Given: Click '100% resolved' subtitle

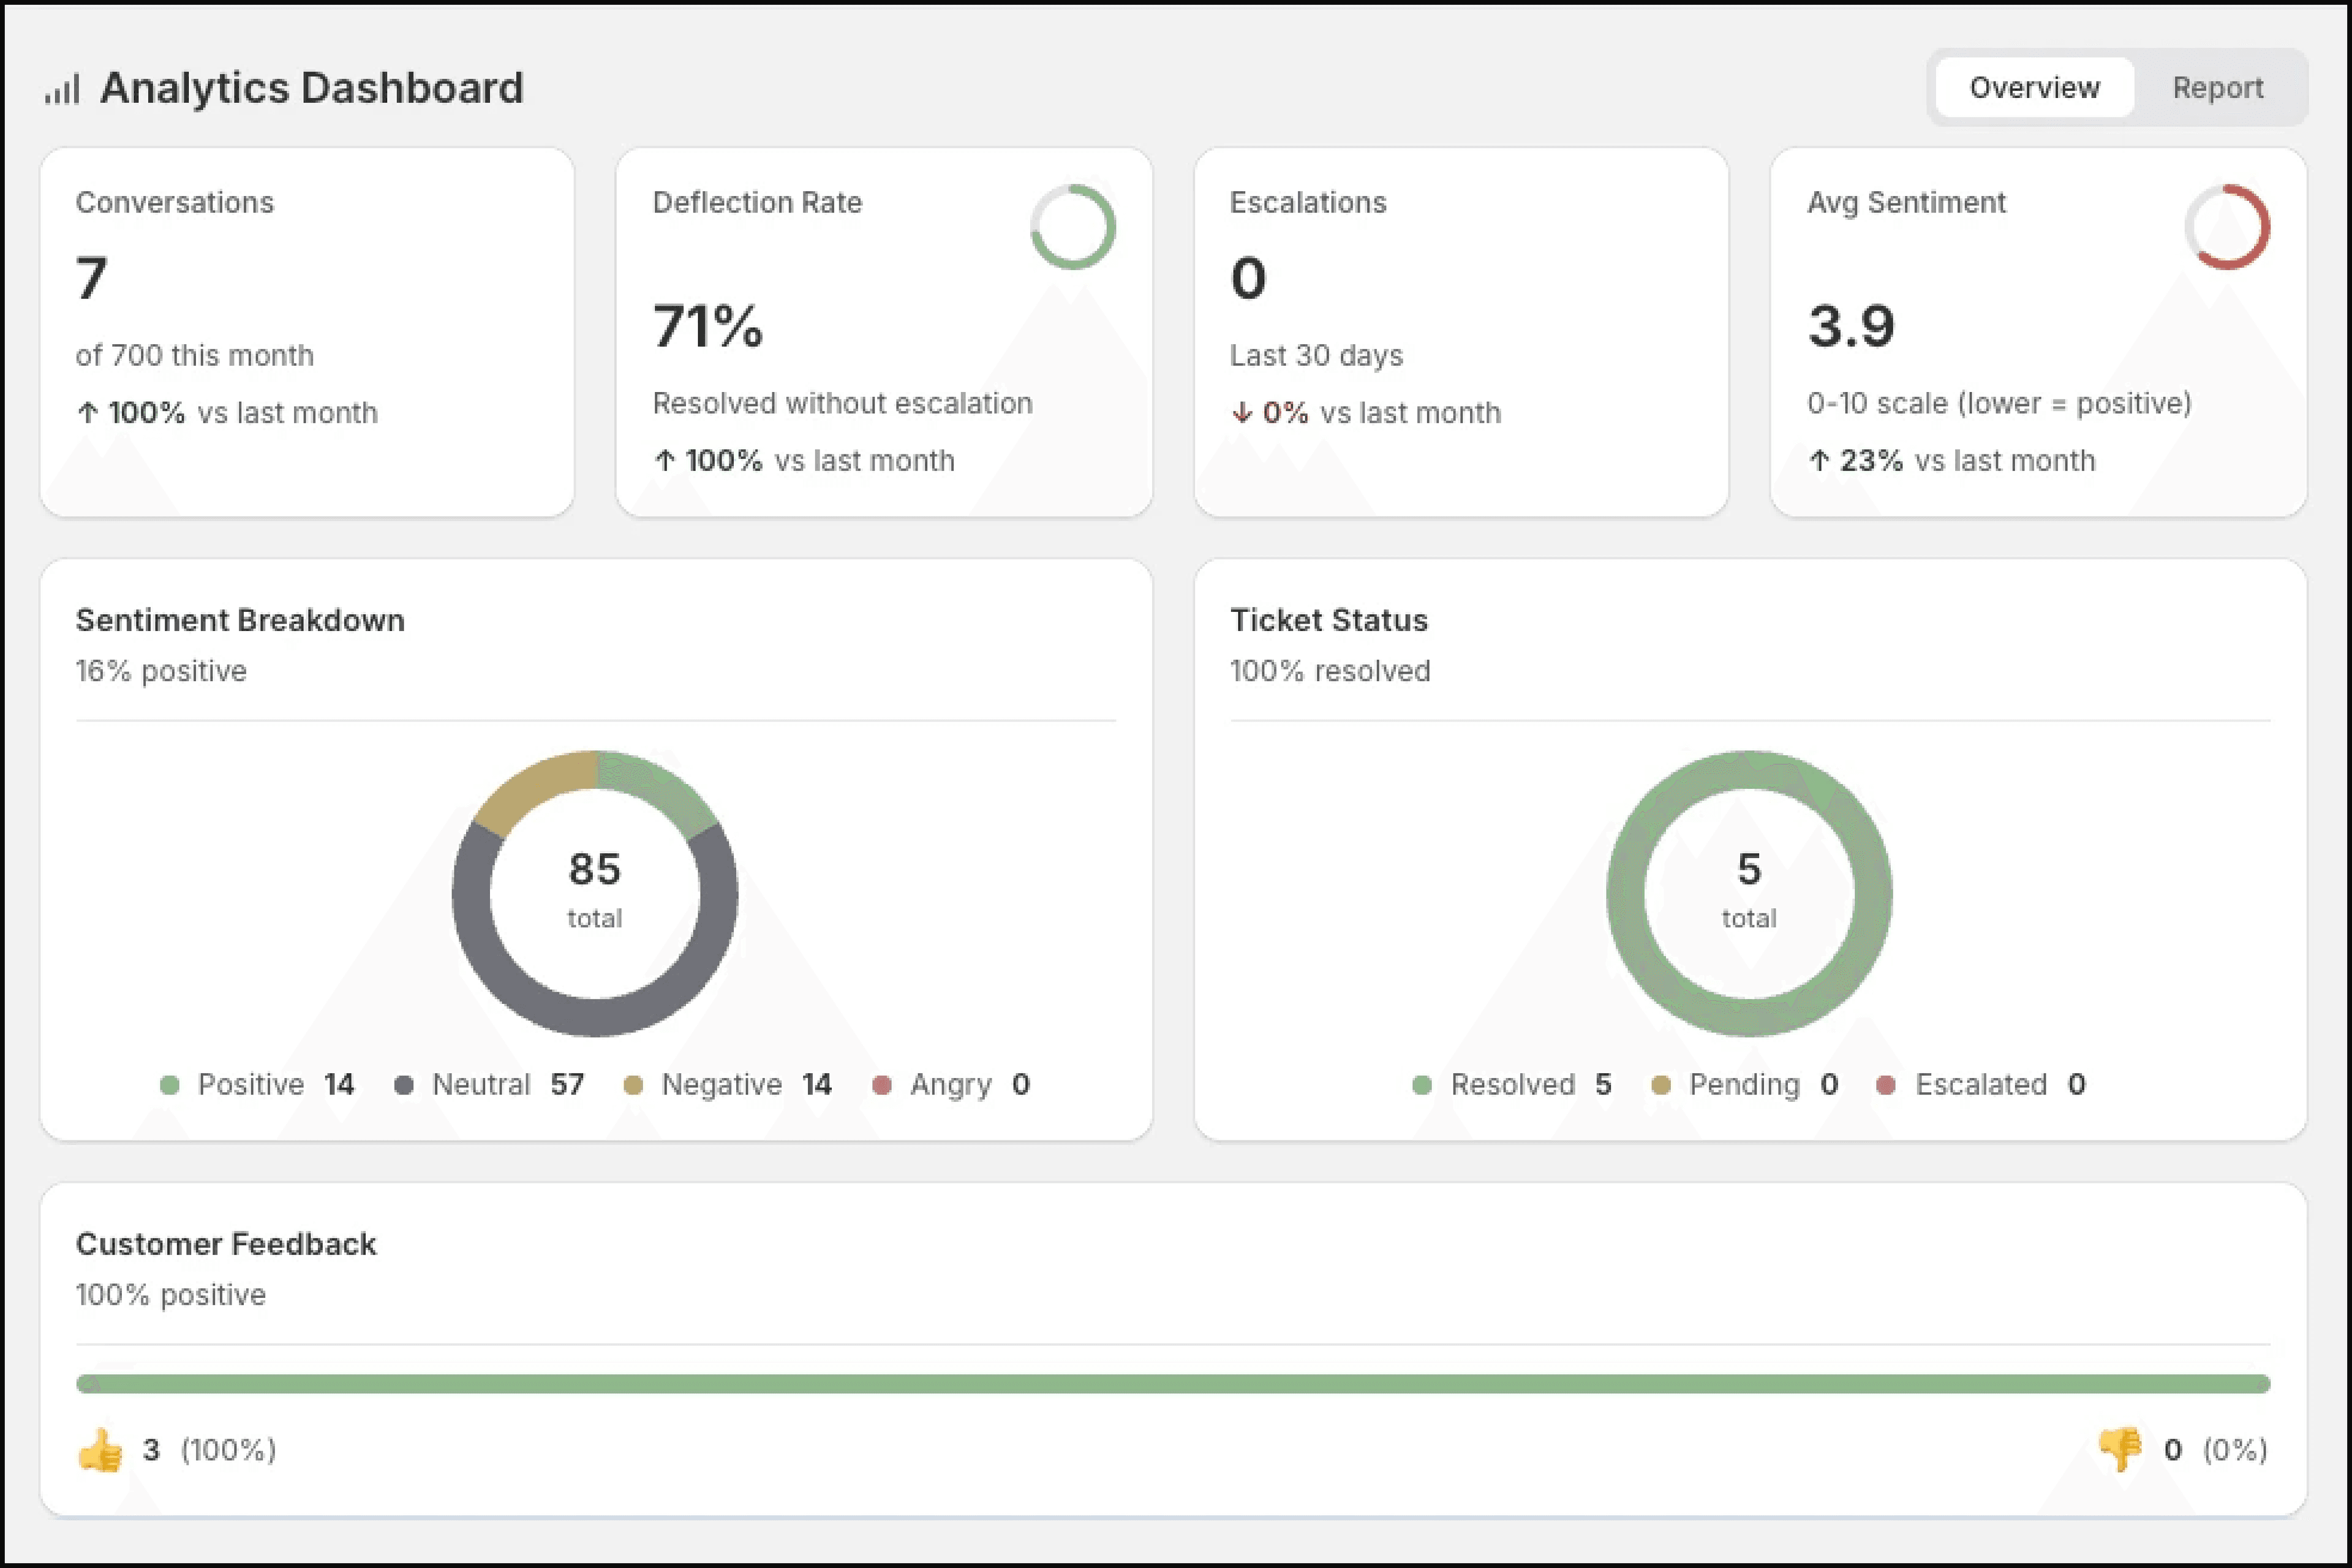Looking at the screenshot, I should click(1330, 671).
